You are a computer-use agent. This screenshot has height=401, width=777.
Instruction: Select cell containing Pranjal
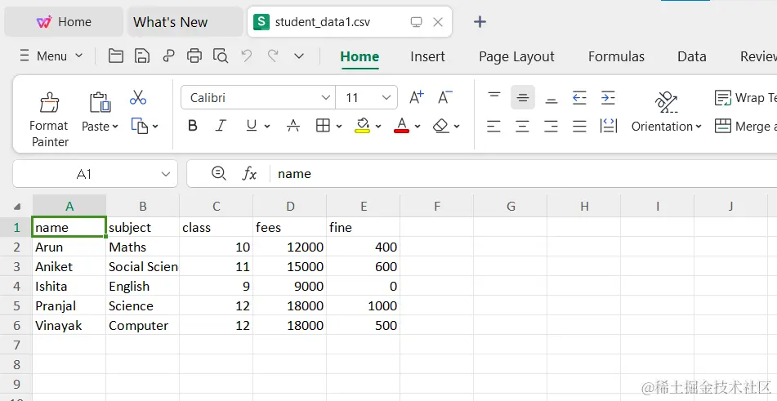pos(69,305)
